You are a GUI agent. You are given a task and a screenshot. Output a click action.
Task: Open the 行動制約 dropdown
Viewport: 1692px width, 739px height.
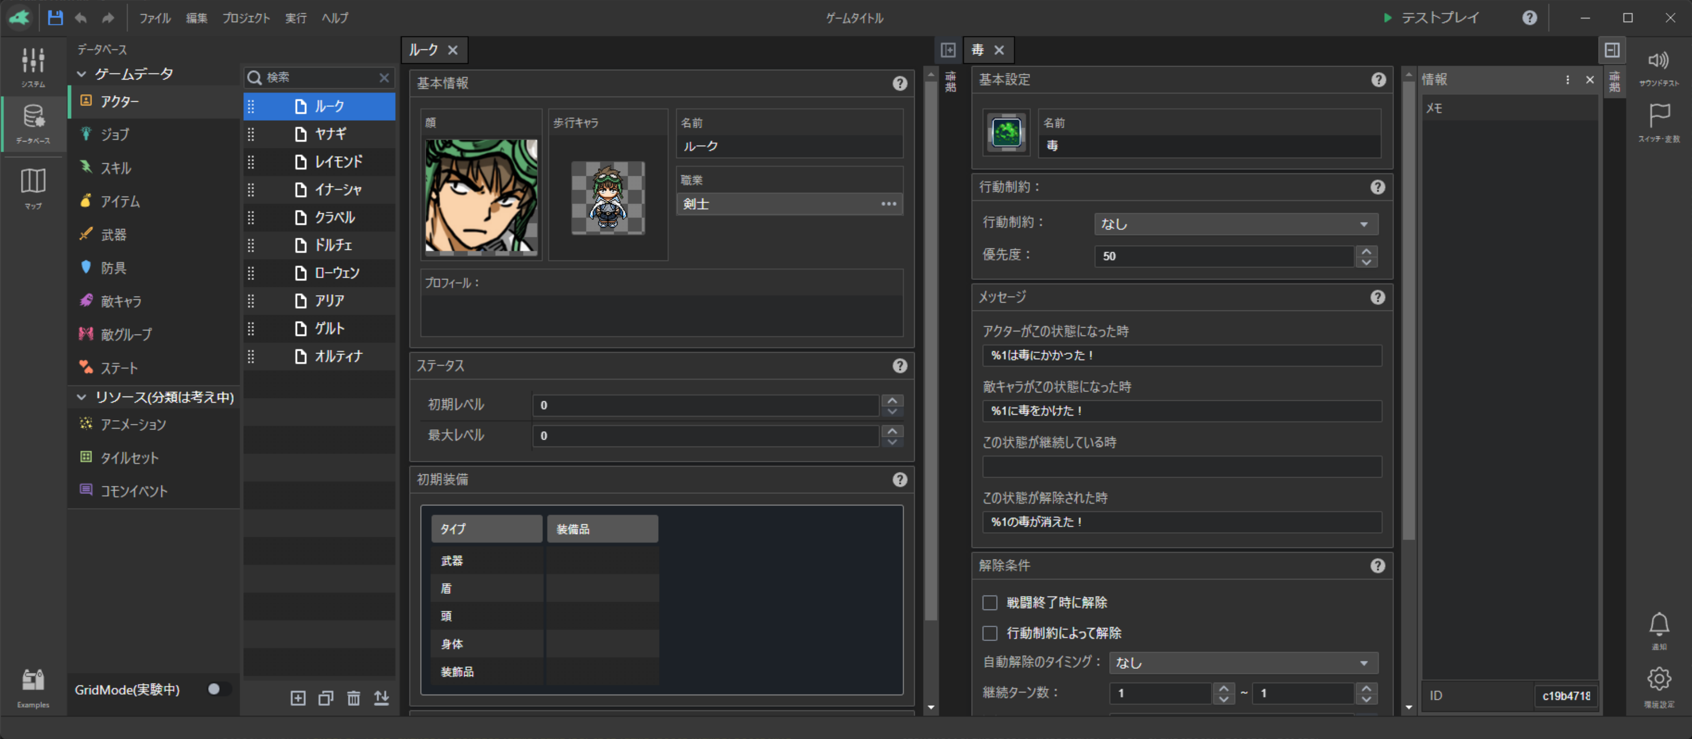(x=1236, y=224)
